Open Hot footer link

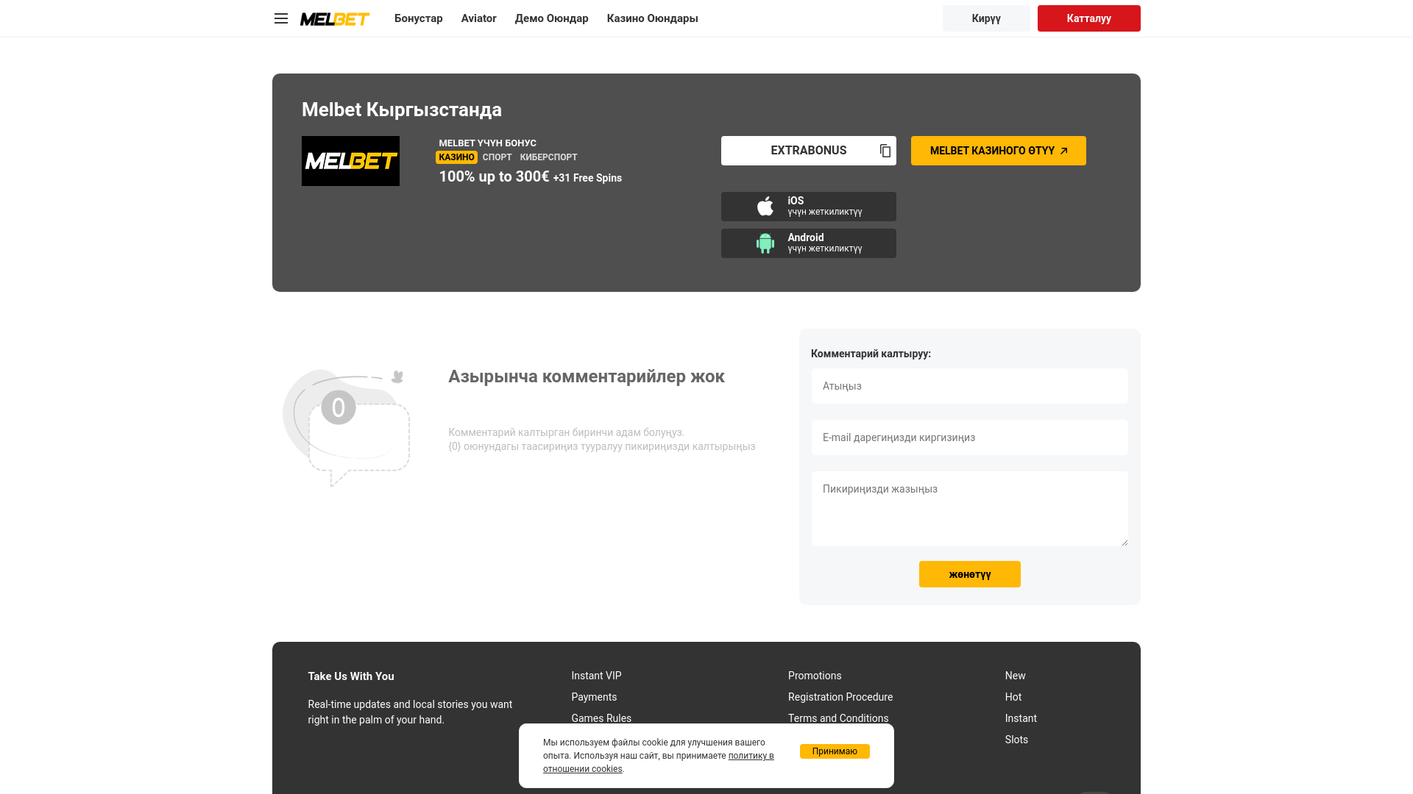click(1013, 697)
